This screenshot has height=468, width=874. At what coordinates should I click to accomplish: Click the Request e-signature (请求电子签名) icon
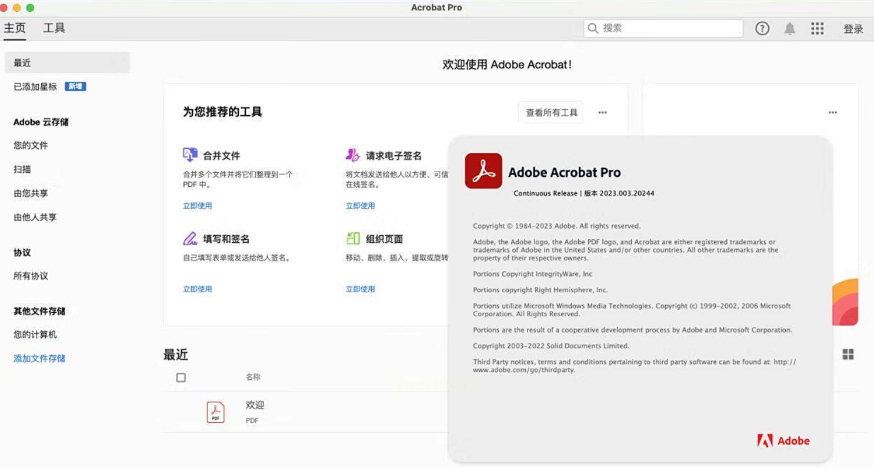352,155
